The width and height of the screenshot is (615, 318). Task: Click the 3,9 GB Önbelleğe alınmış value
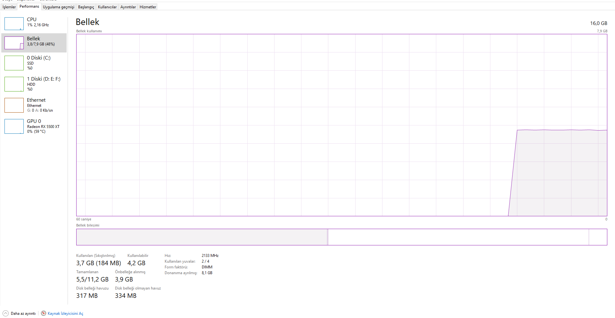click(x=124, y=280)
